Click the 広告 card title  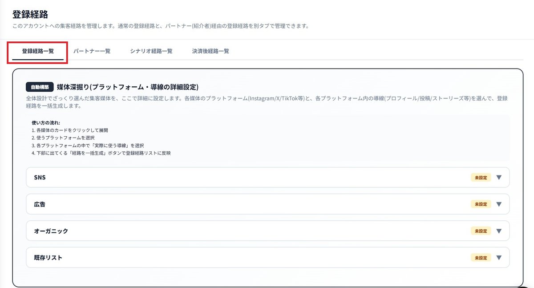coord(40,204)
